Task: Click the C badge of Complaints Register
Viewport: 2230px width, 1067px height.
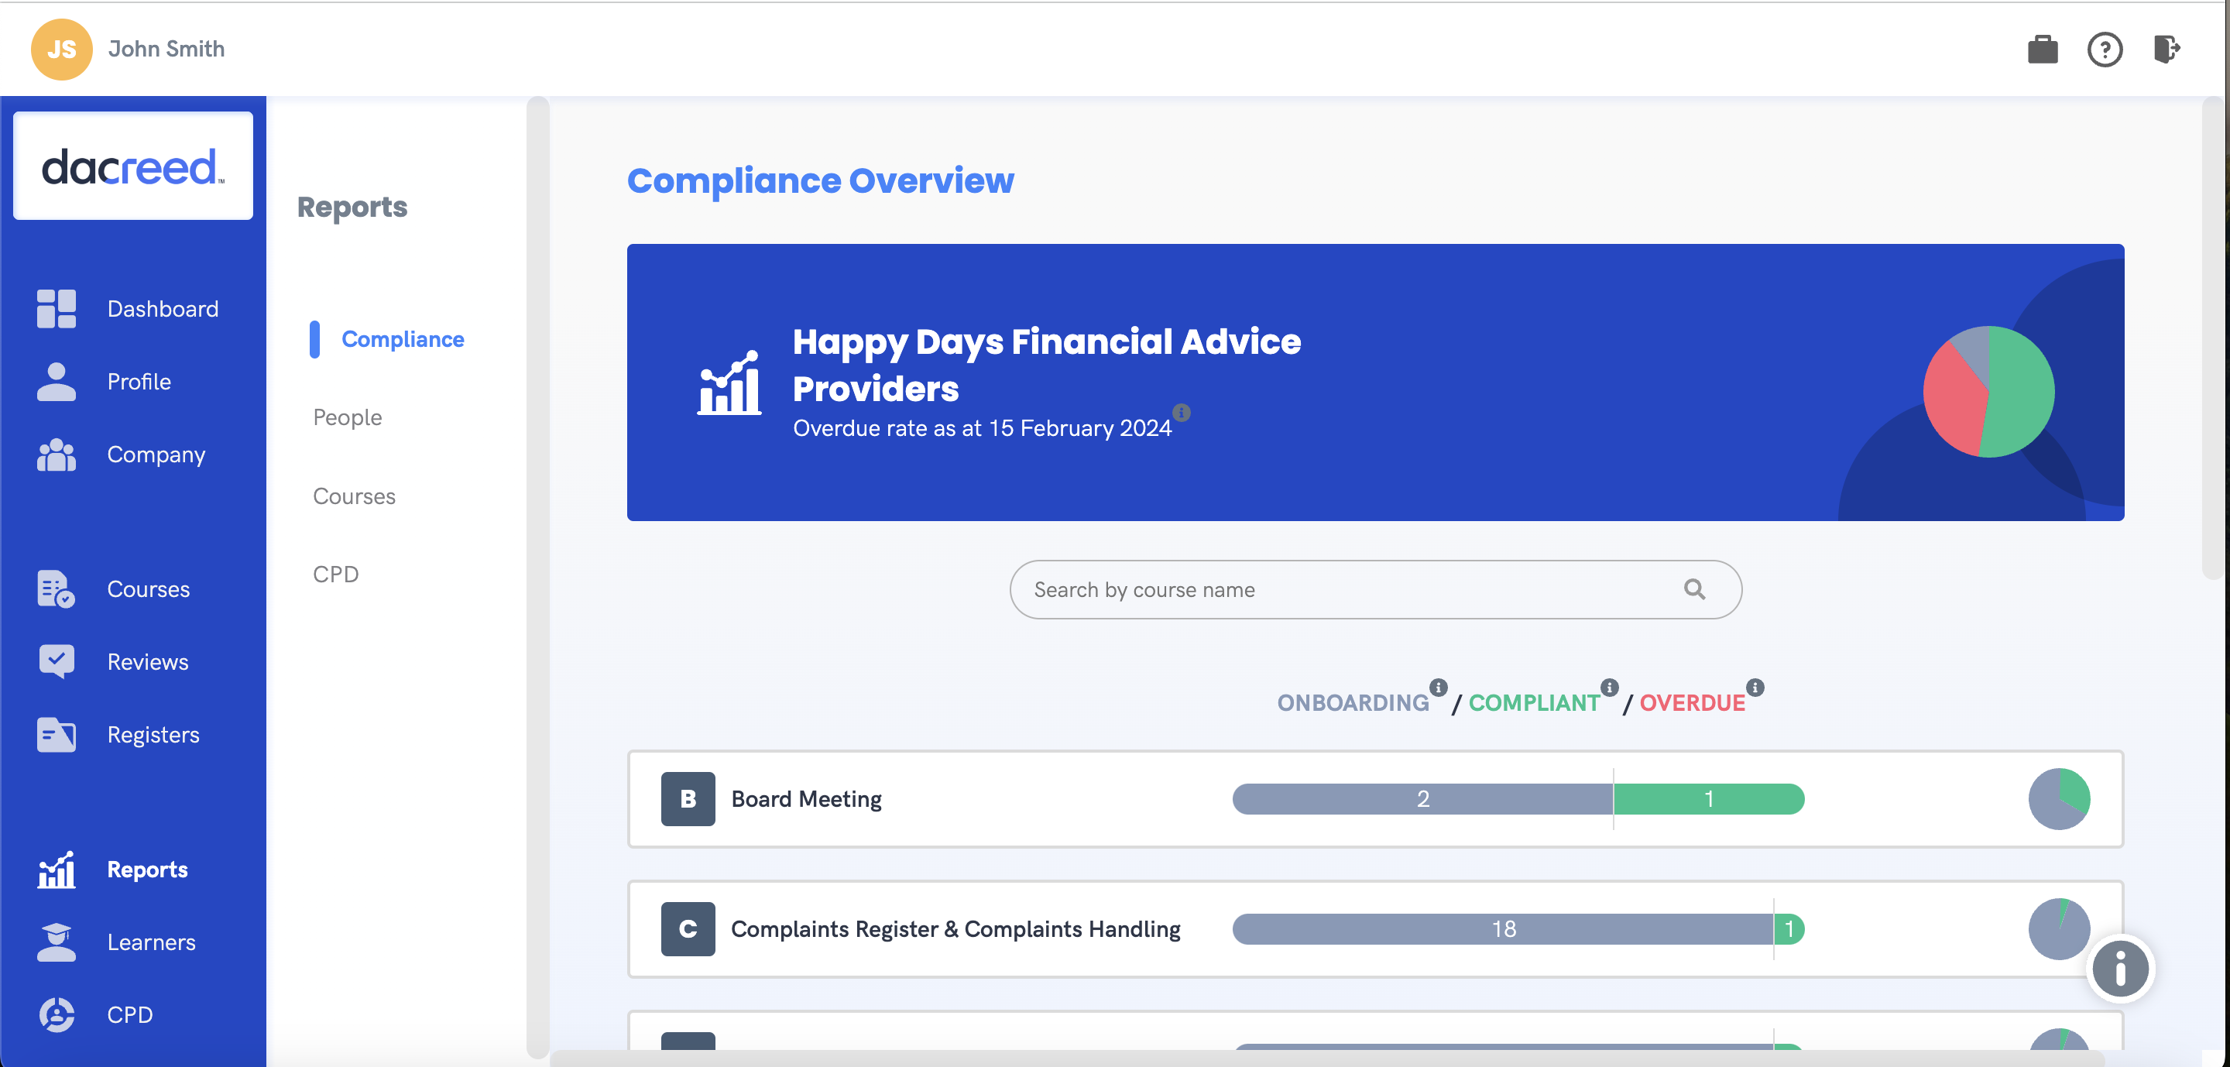Action: (688, 928)
